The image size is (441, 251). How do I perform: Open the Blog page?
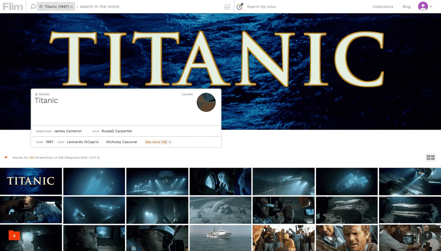point(407,7)
